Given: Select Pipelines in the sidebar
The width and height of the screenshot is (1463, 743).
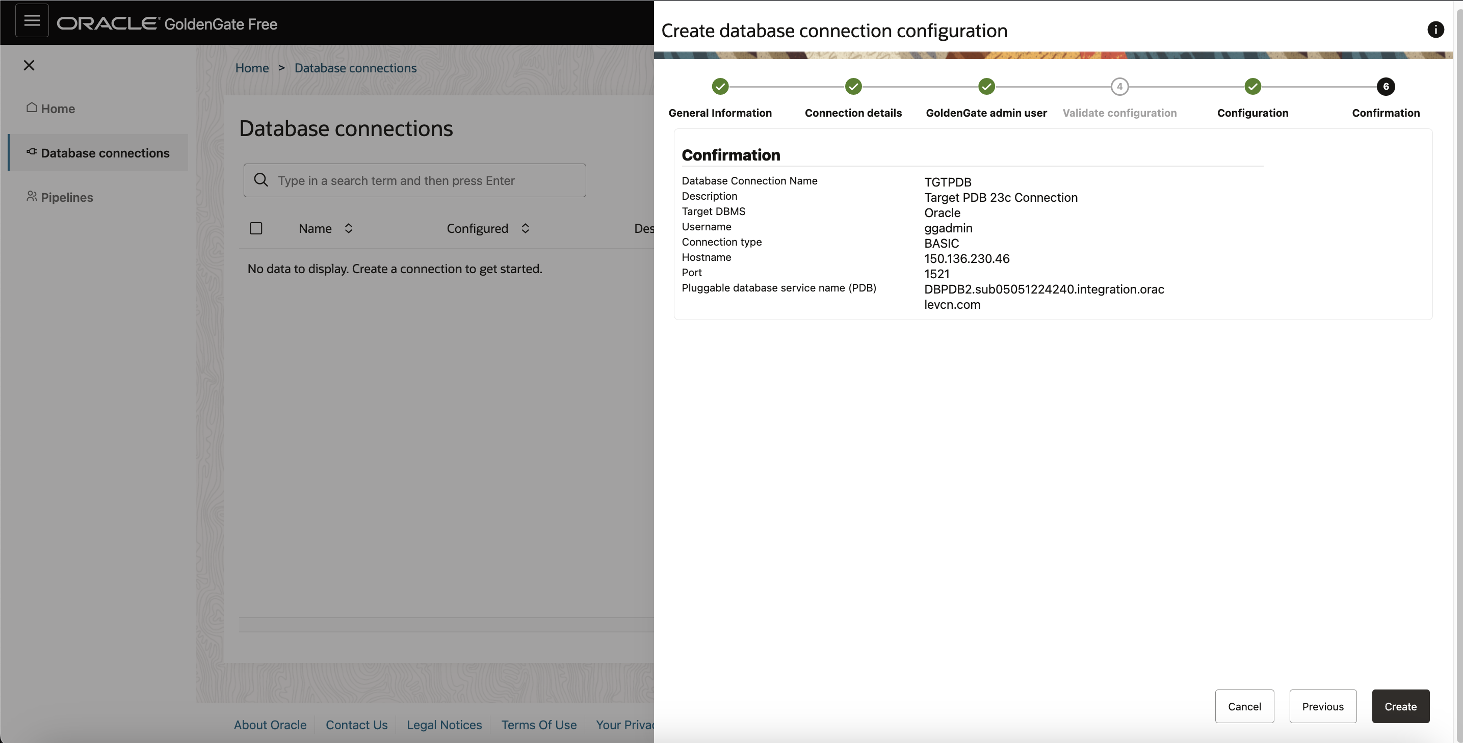Looking at the screenshot, I should (x=66, y=197).
